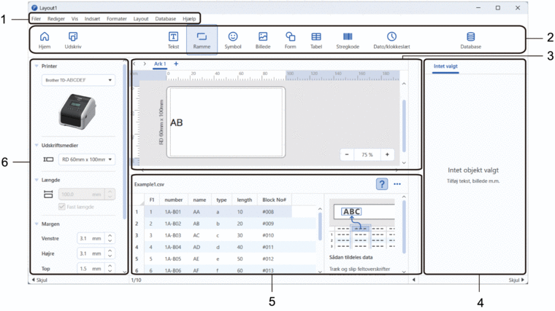Click the number column header

[x=174, y=200]
